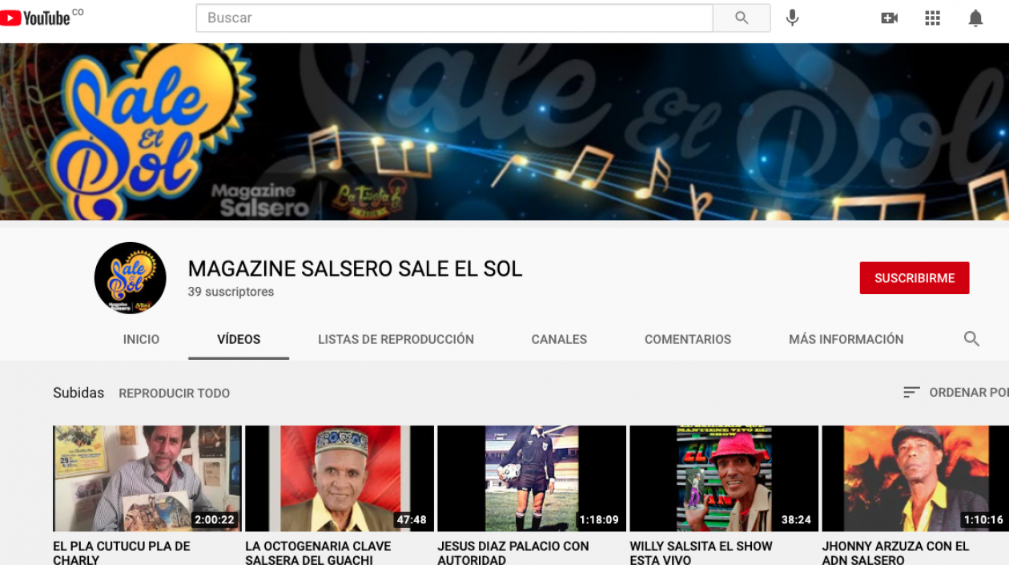The width and height of the screenshot is (1009, 565).
Task: Go to the INICIO tab
Action: click(141, 339)
